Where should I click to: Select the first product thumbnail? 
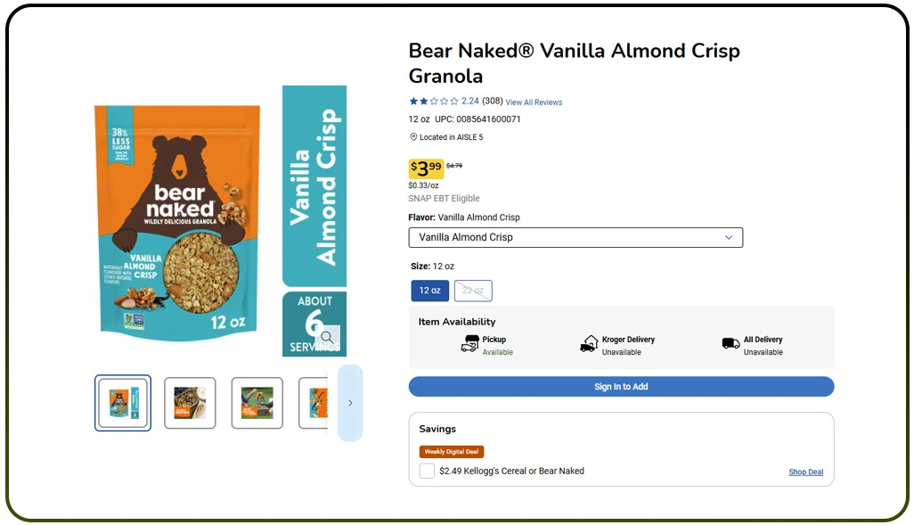(123, 403)
